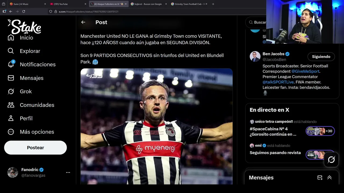Switch to Suno | AI Music tab

[27, 4]
